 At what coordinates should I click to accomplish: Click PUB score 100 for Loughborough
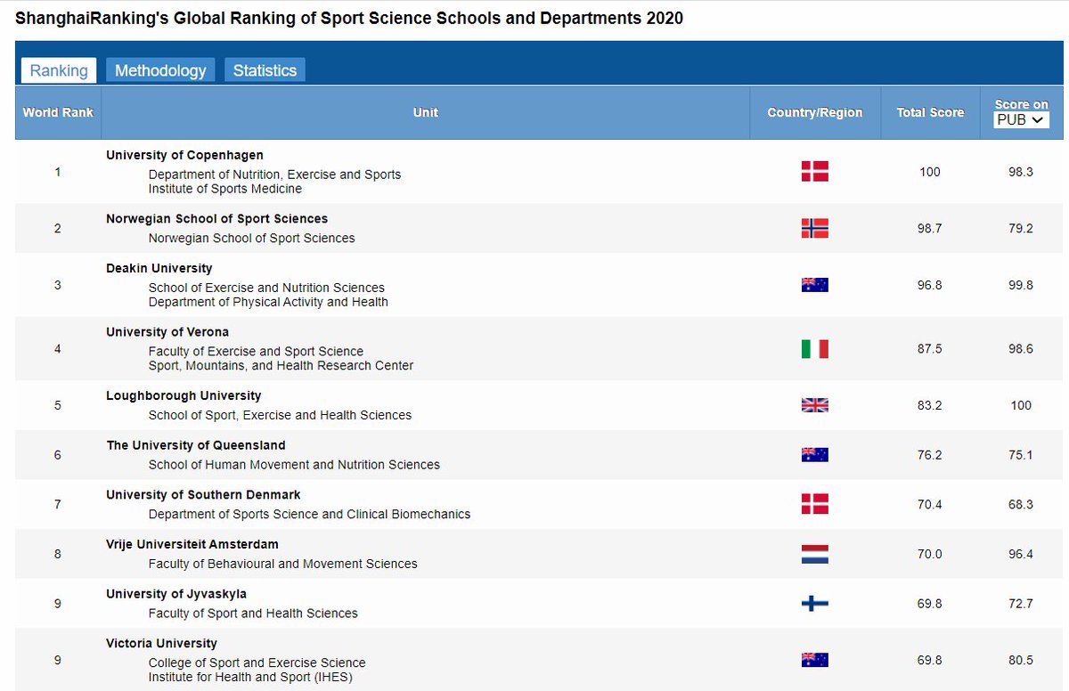[x=1021, y=405]
